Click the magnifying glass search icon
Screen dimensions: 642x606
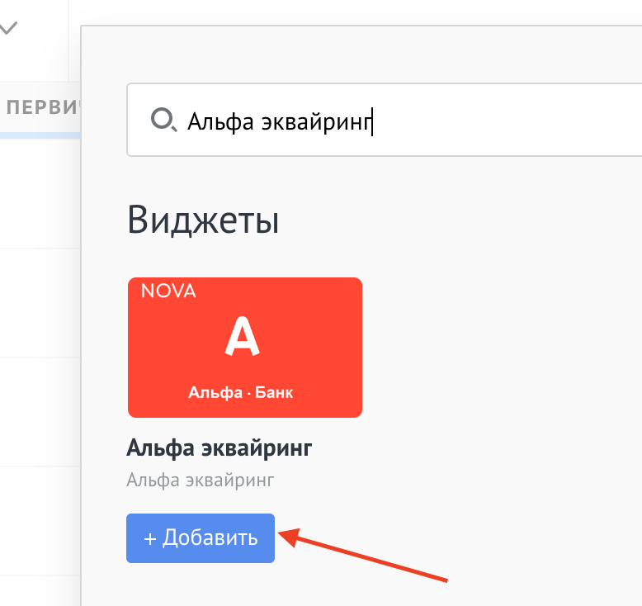(x=163, y=121)
